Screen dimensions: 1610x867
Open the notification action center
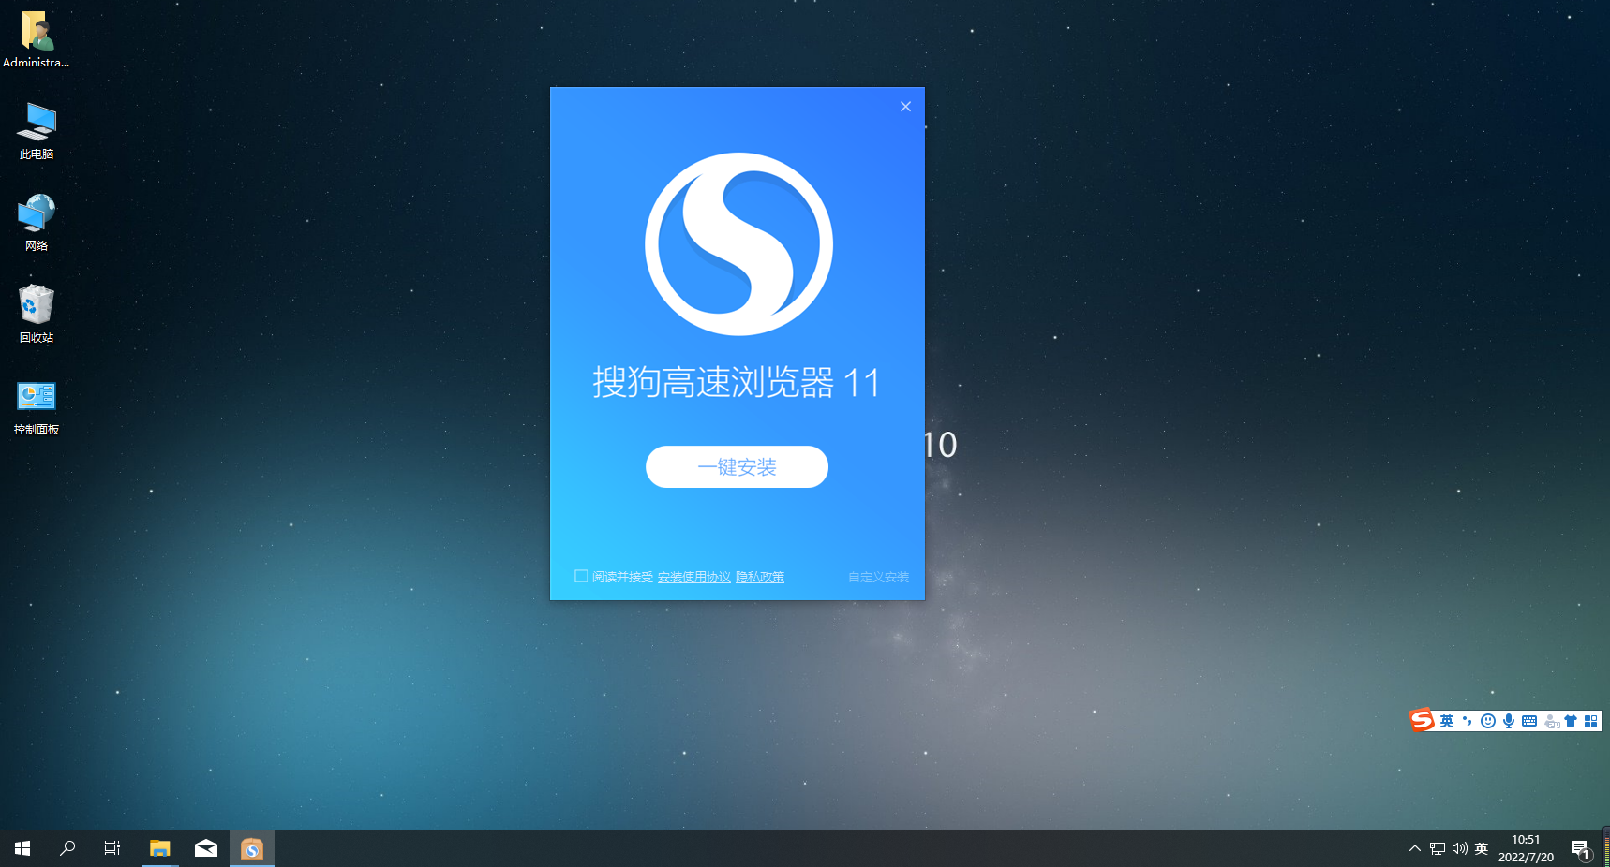pyautogui.click(x=1581, y=848)
